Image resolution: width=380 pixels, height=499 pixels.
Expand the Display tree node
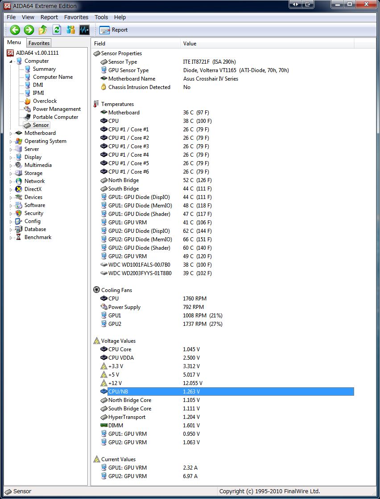tap(11, 157)
